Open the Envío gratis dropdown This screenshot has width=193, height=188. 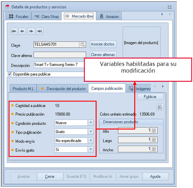[x=91, y=149]
